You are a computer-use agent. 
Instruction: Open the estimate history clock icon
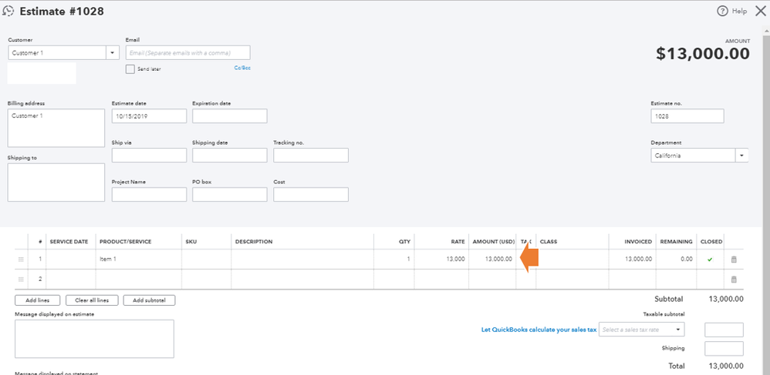8,12
